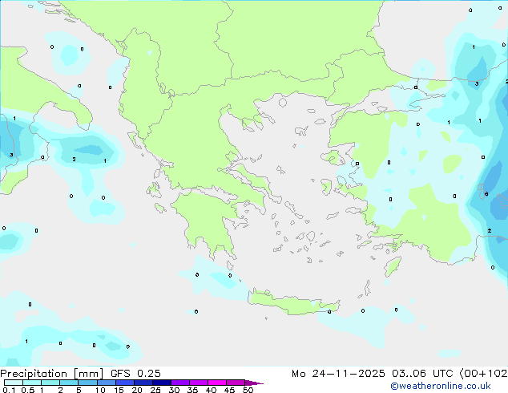Click the 20–25 mm legend color swatch
Screen dimensions: 508x393
tap(143, 383)
